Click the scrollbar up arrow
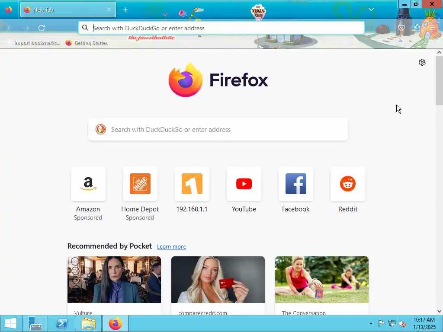This screenshot has width=443, height=332. click(x=439, y=52)
